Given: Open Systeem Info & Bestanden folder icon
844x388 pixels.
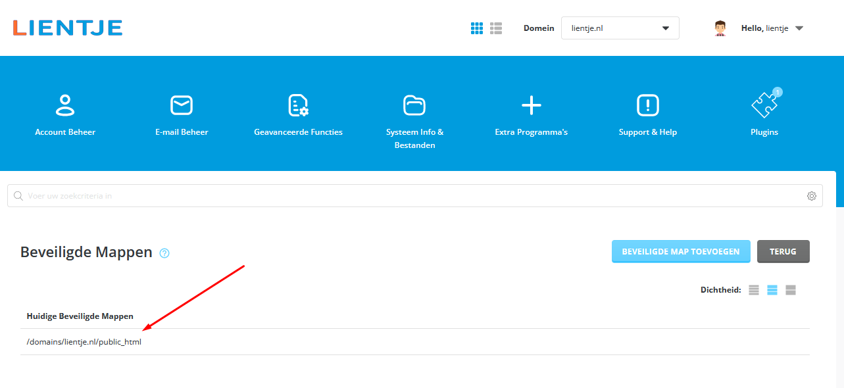Looking at the screenshot, I should tap(414, 105).
